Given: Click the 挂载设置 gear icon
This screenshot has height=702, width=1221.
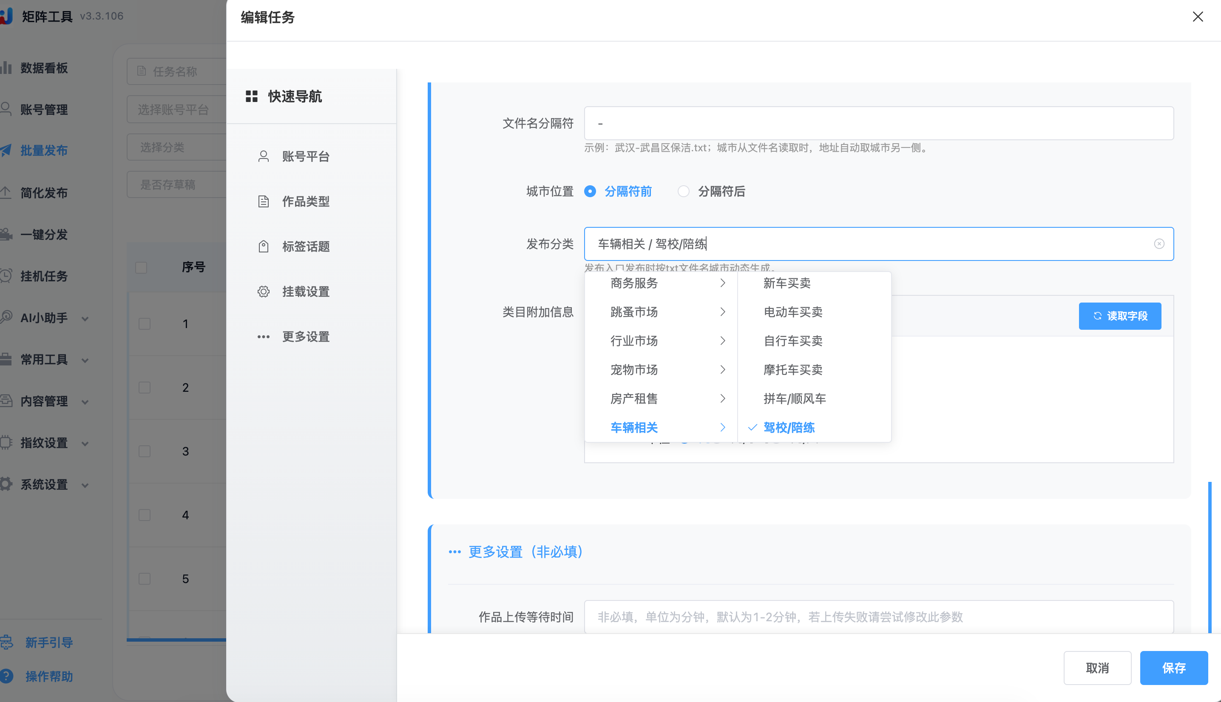Looking at the screenshot, I should [263, 292].
